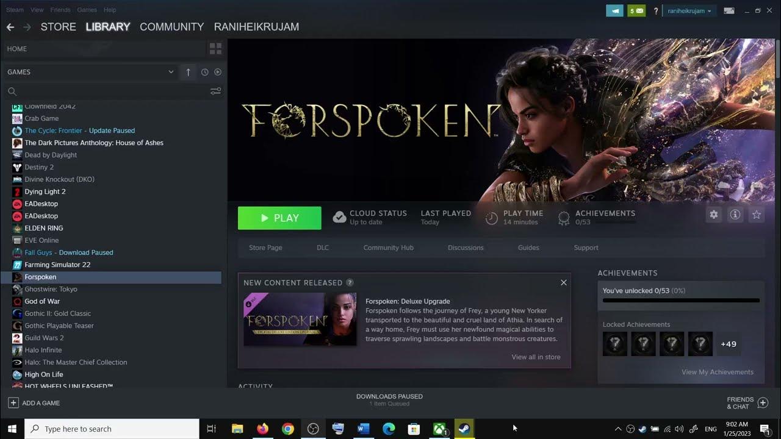Click the forward navigation arrow
The image size is (781, 439).
(27, 27)
